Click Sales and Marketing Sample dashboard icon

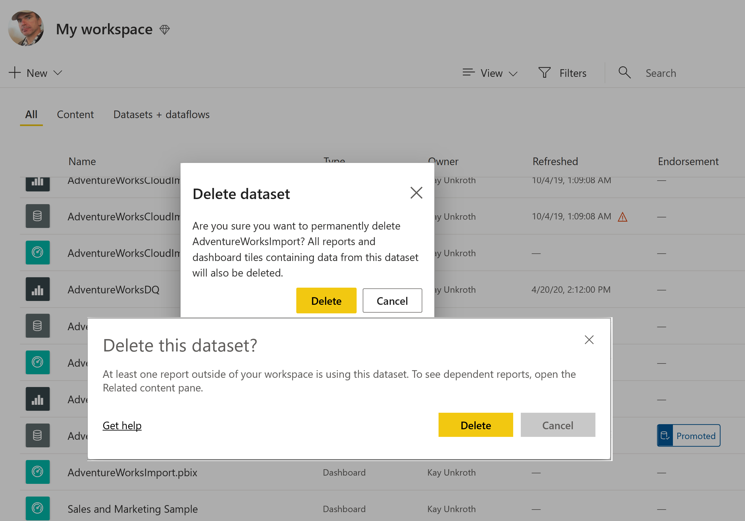(x=38, y=508)
